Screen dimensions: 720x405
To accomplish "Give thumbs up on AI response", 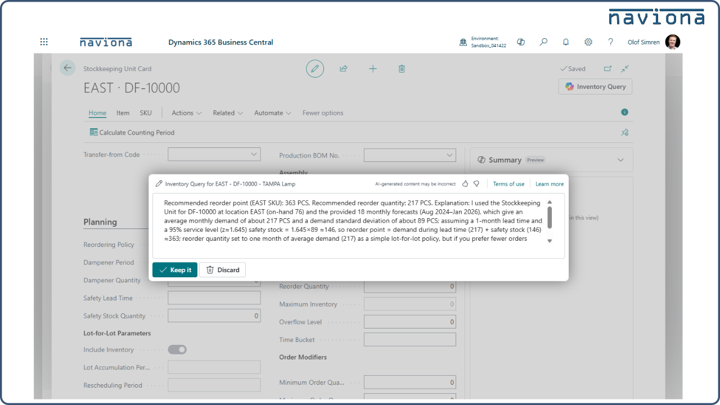I will tap(465, 184).
